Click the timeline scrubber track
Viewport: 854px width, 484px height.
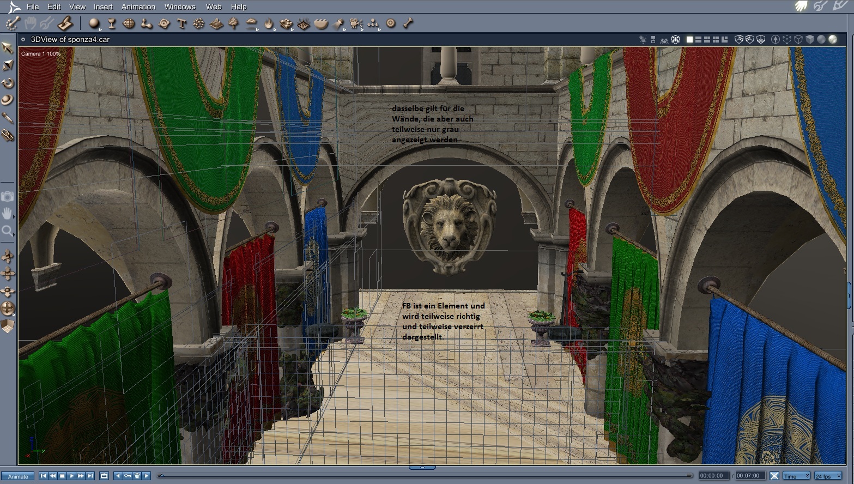point(425,476)
